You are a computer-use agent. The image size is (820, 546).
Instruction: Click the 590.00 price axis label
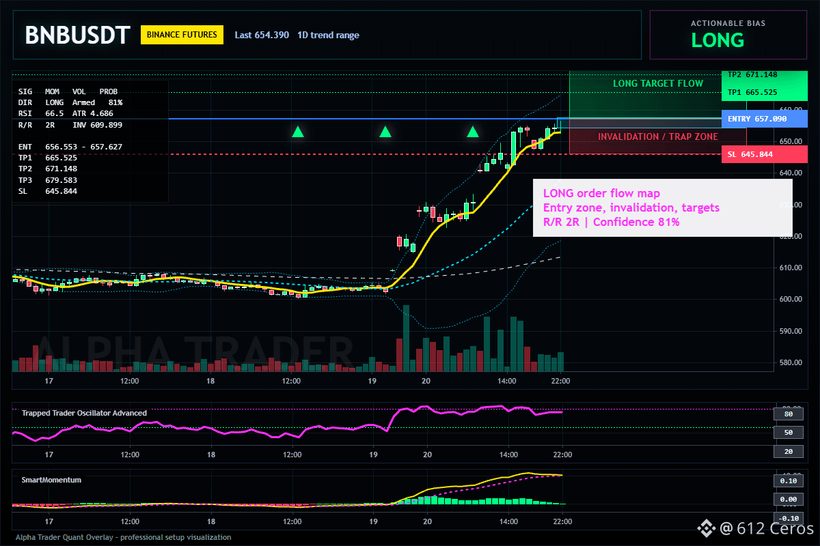tap(790, 331)
